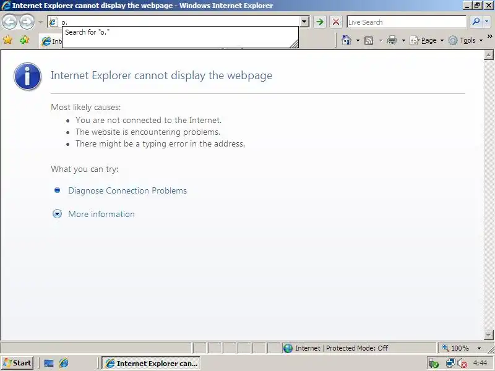Click the vertical scrollbar up arrow
The height and width of the screenshot is (371, 495).
click(488, 55)
